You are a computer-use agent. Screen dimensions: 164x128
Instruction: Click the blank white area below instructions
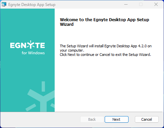click(x=109, y=84)
